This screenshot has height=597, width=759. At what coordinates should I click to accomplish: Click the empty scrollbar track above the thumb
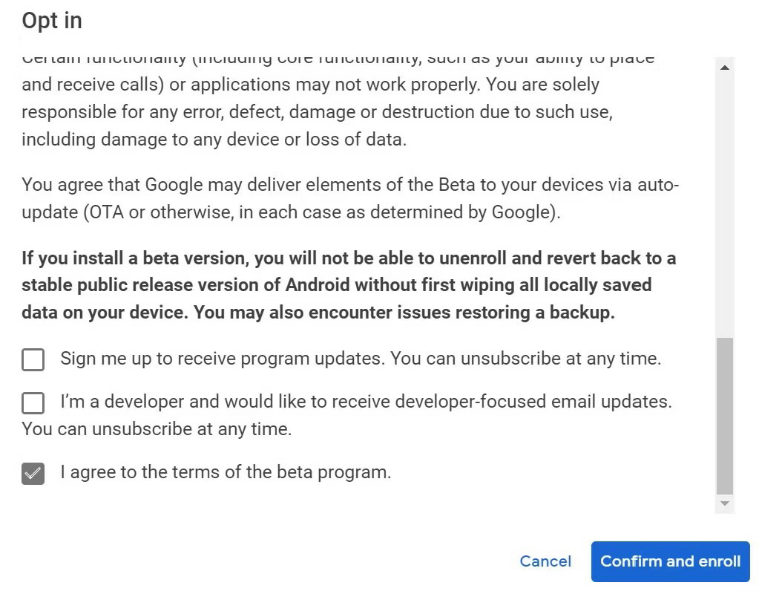[x=725, y=206]
